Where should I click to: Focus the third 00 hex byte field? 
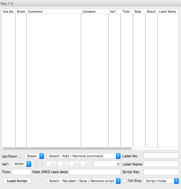click(74, 164)
